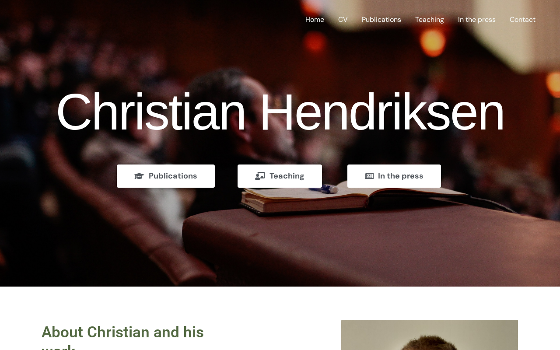560x350 pixels.
Task: Click the word Christian in the large title
Action: point(151,112)
